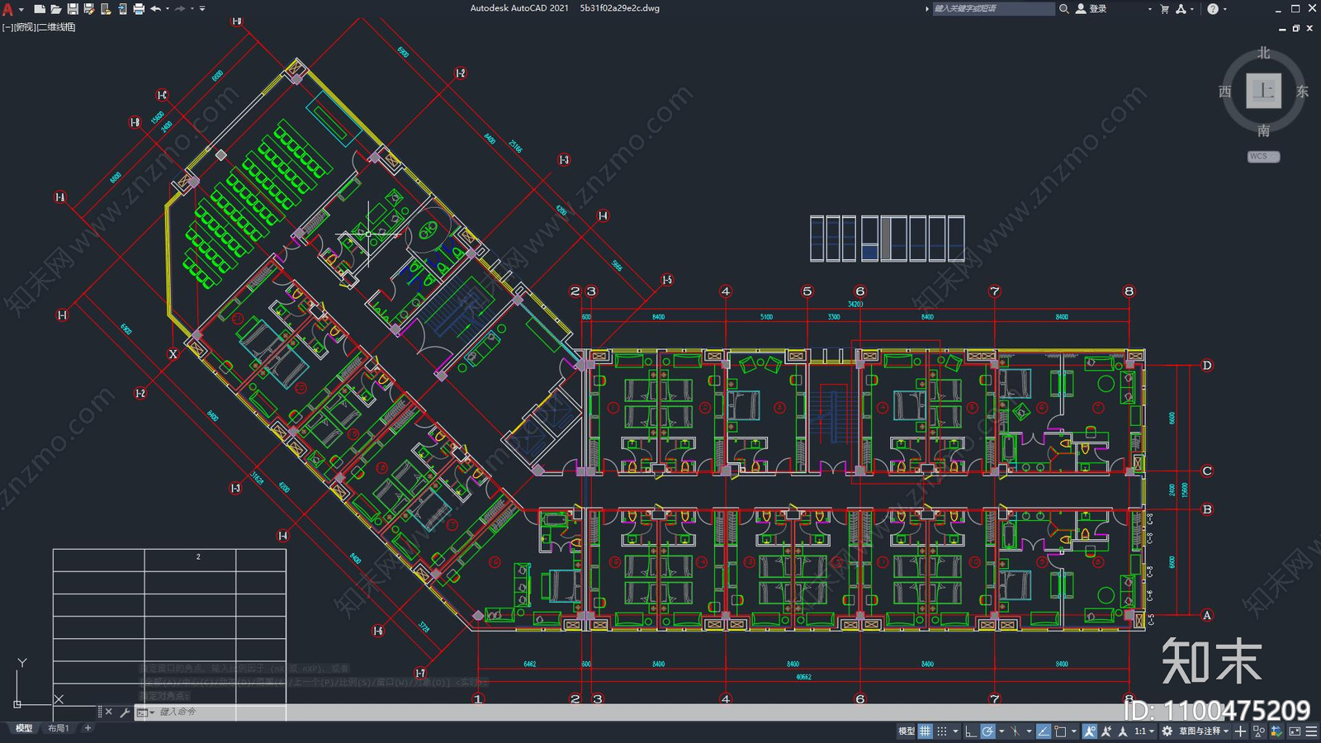Save the drawing using the floppy disk icon

tap(73, 9)
